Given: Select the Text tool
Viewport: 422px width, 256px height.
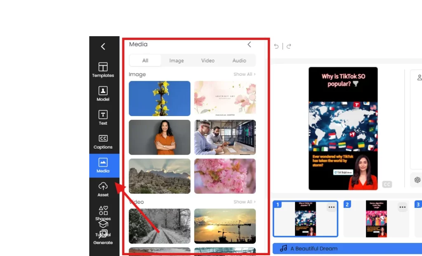Looking at the screenshot, I should (103, 118).
